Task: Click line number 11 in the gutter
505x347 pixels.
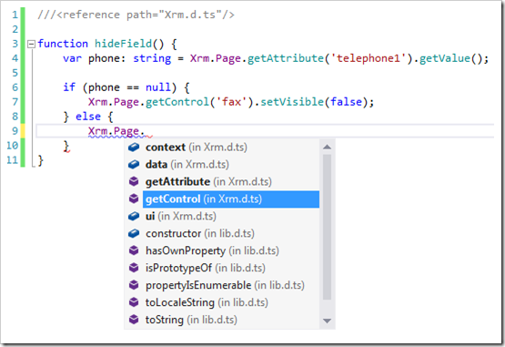Action: point(12,160)
